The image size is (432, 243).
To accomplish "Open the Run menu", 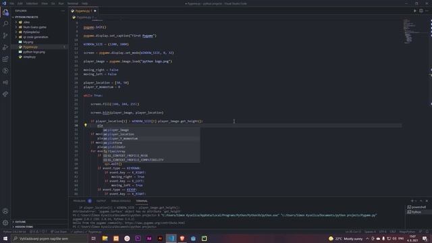I will click(x=61, y=3).
